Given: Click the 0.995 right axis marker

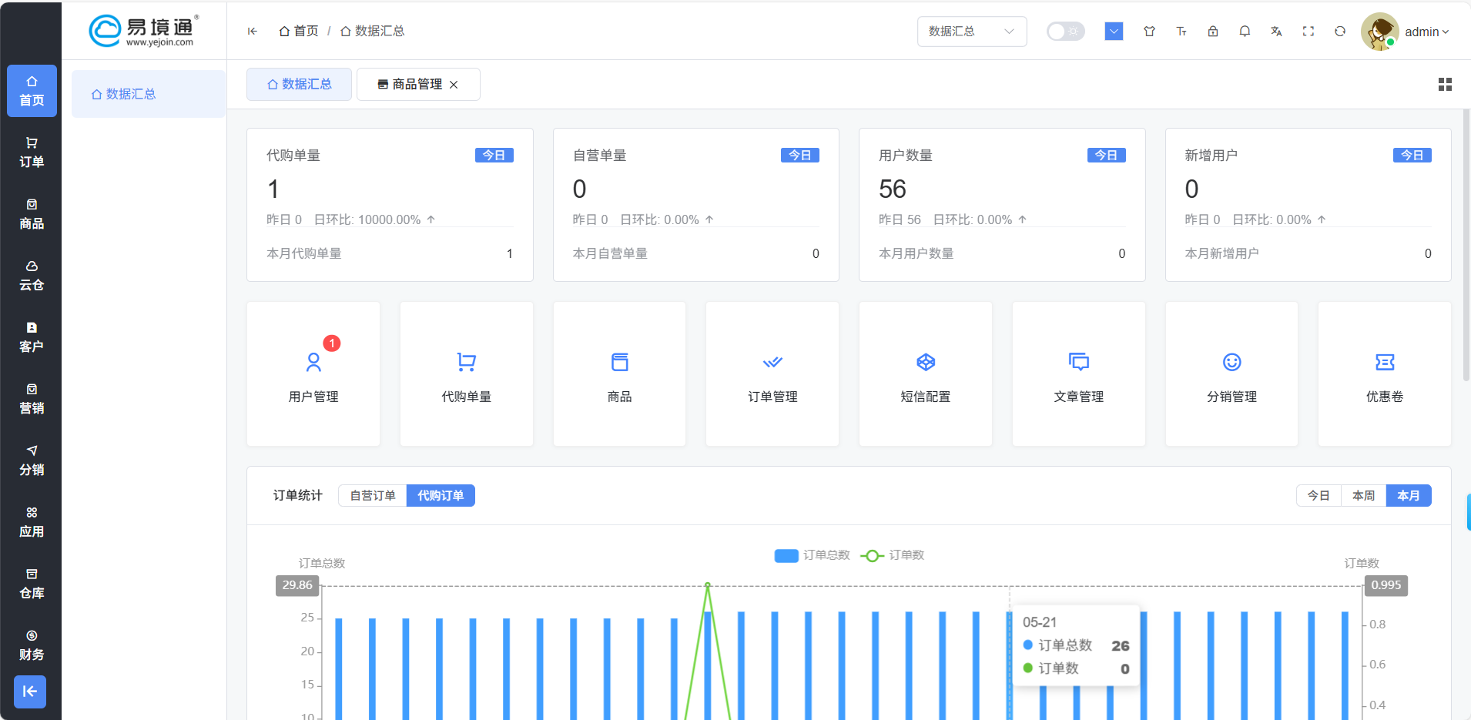Looking at the screenshot, I should [x=1386, y=585].
